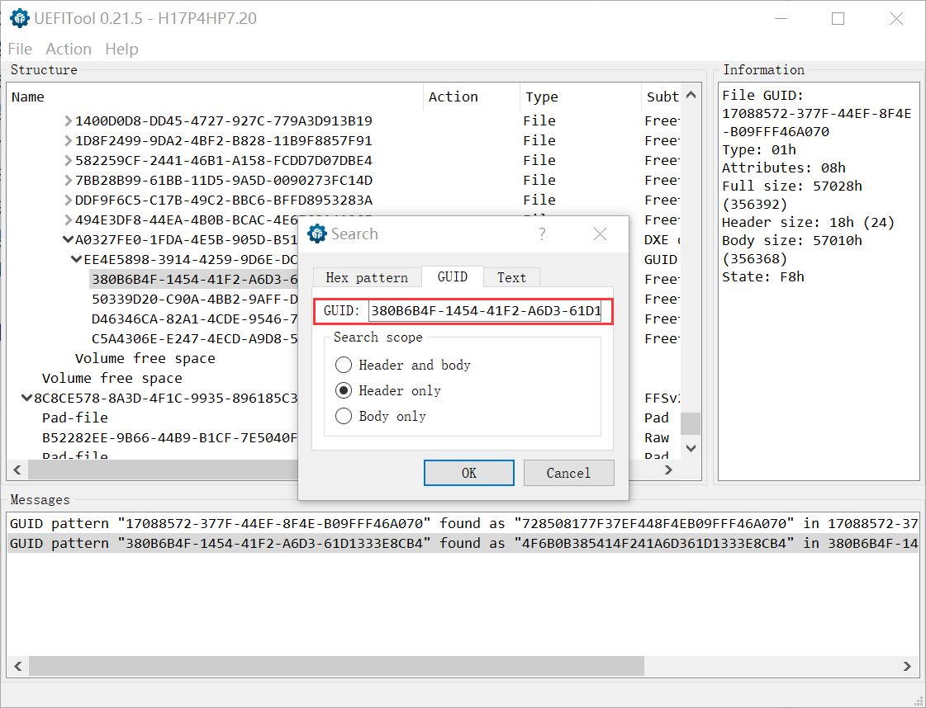926x708 pixels.
Task: Collapse the EE4E5898-3914-4259 tree item
Action: 77,260
